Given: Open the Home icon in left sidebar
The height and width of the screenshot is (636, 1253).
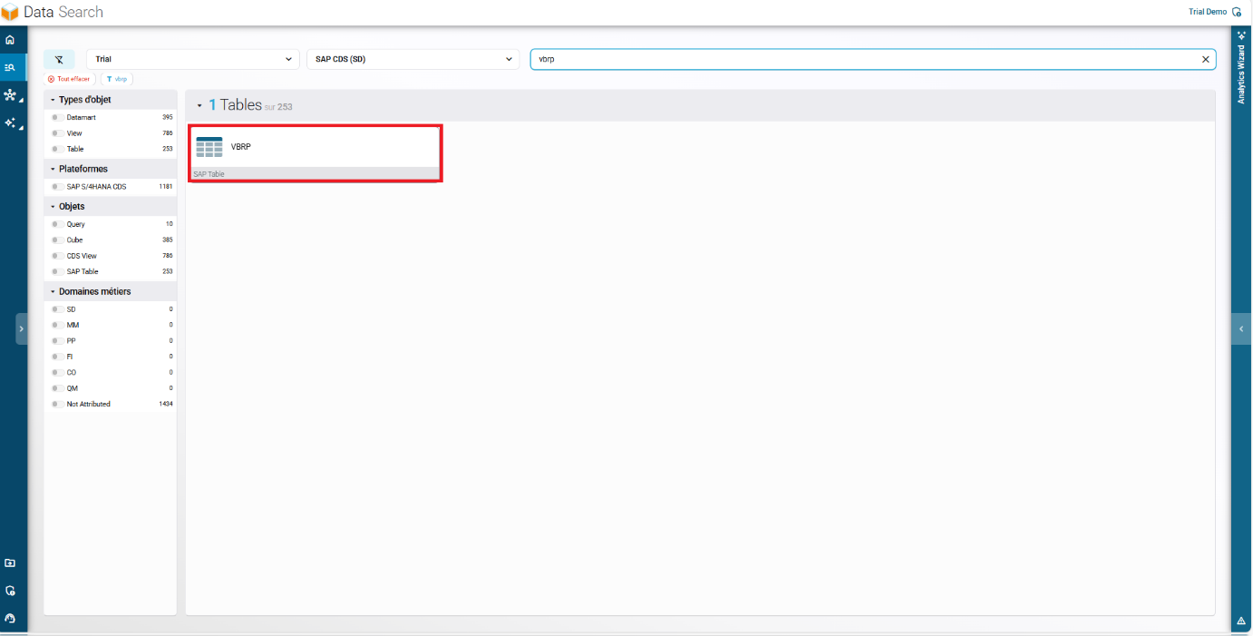Looking at the screenshot, I should pos(10,40).
